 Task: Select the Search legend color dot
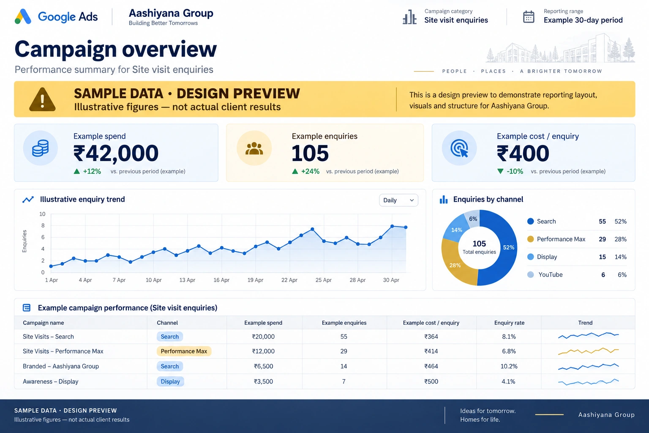point(531,221)
